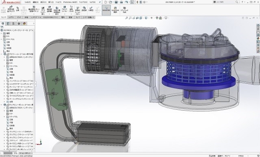Toggle the Select cursor tool in top toolbar
The height and width of the screenshot is (157, 260).
point(132,2)
